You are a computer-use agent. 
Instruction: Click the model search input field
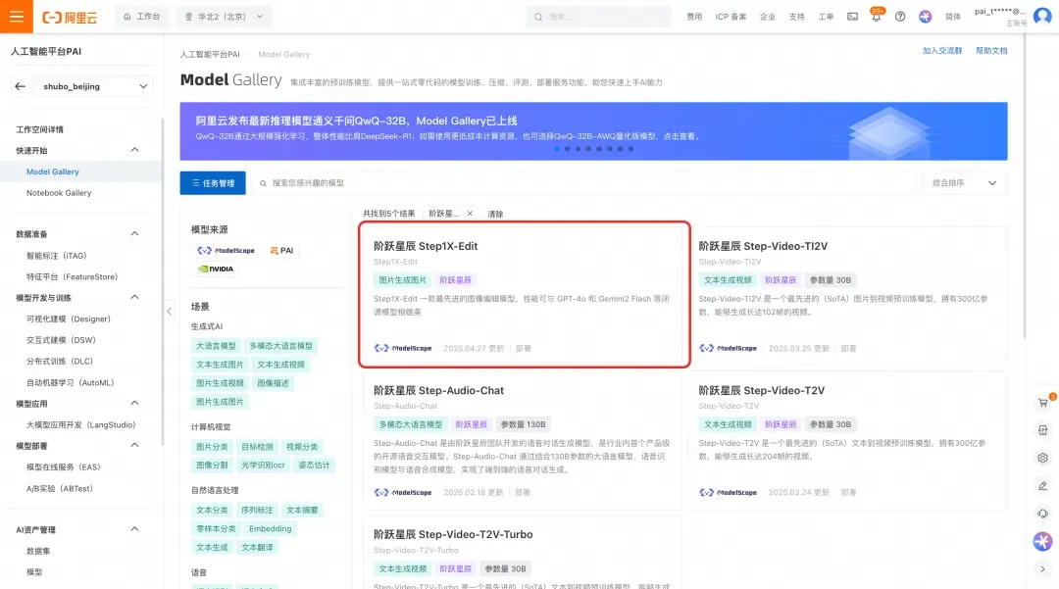[583, 183]
